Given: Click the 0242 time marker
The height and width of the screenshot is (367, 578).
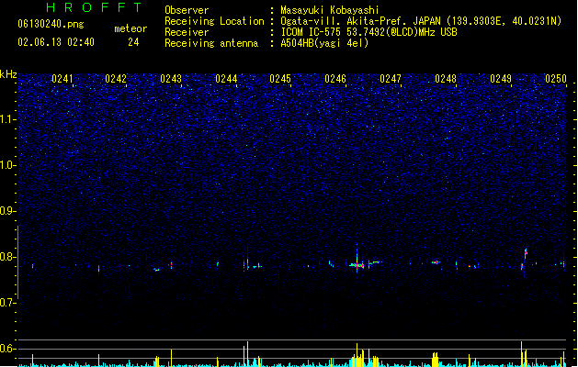Looking at the screenshot, I should point(116,79).
